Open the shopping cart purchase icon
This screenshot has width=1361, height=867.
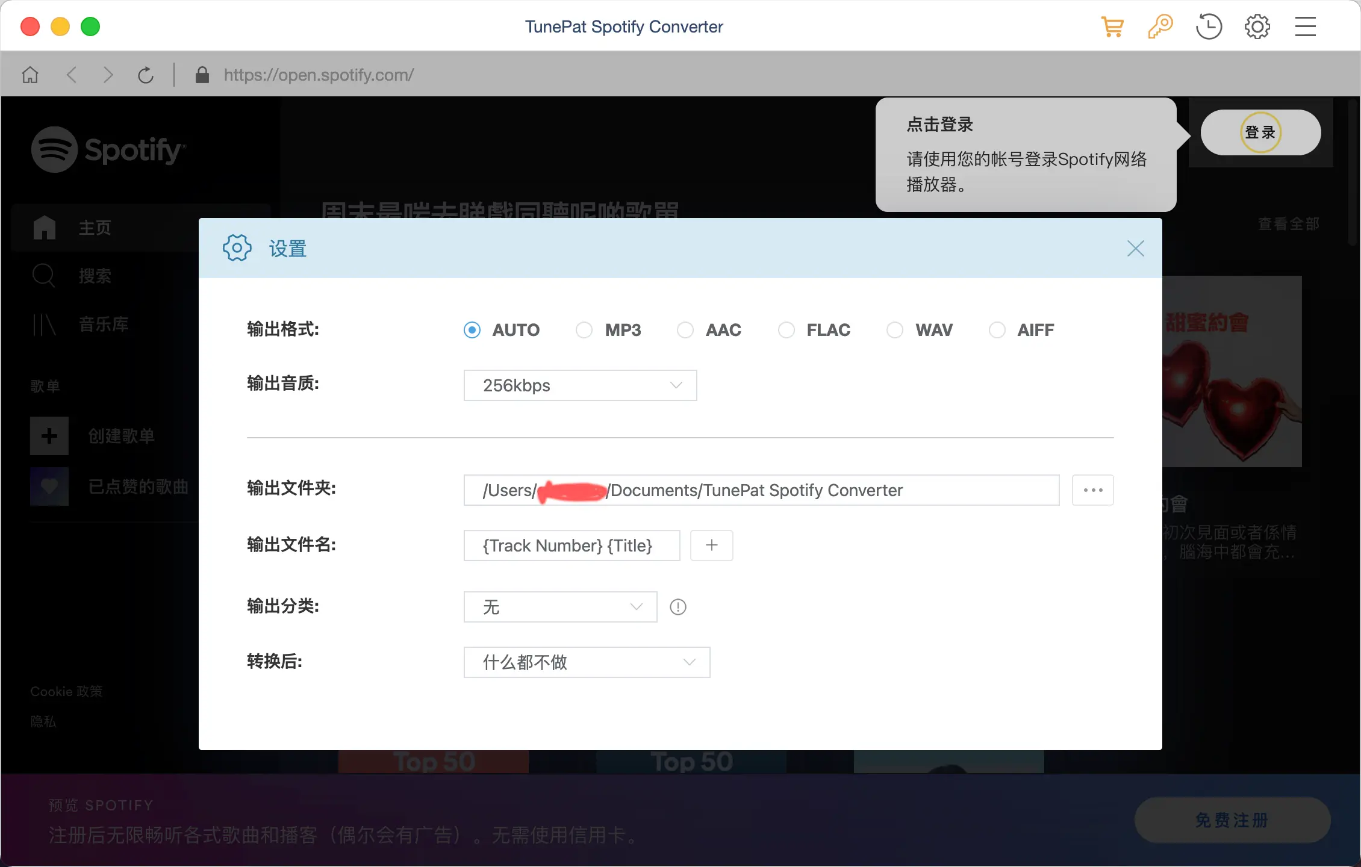click(x=1112, y=27)
